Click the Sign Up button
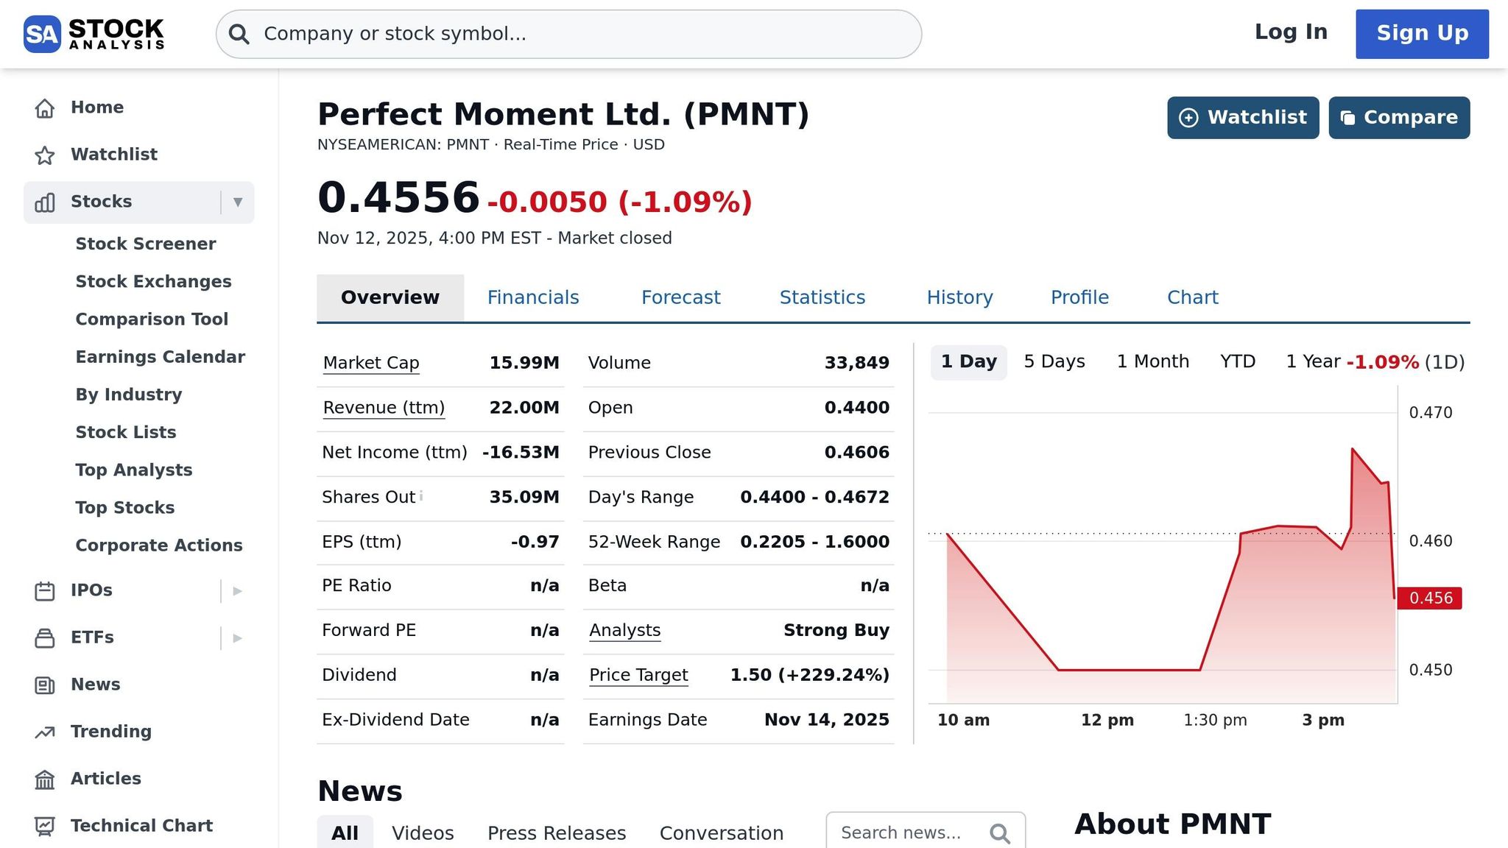 tap(1421, 33)
